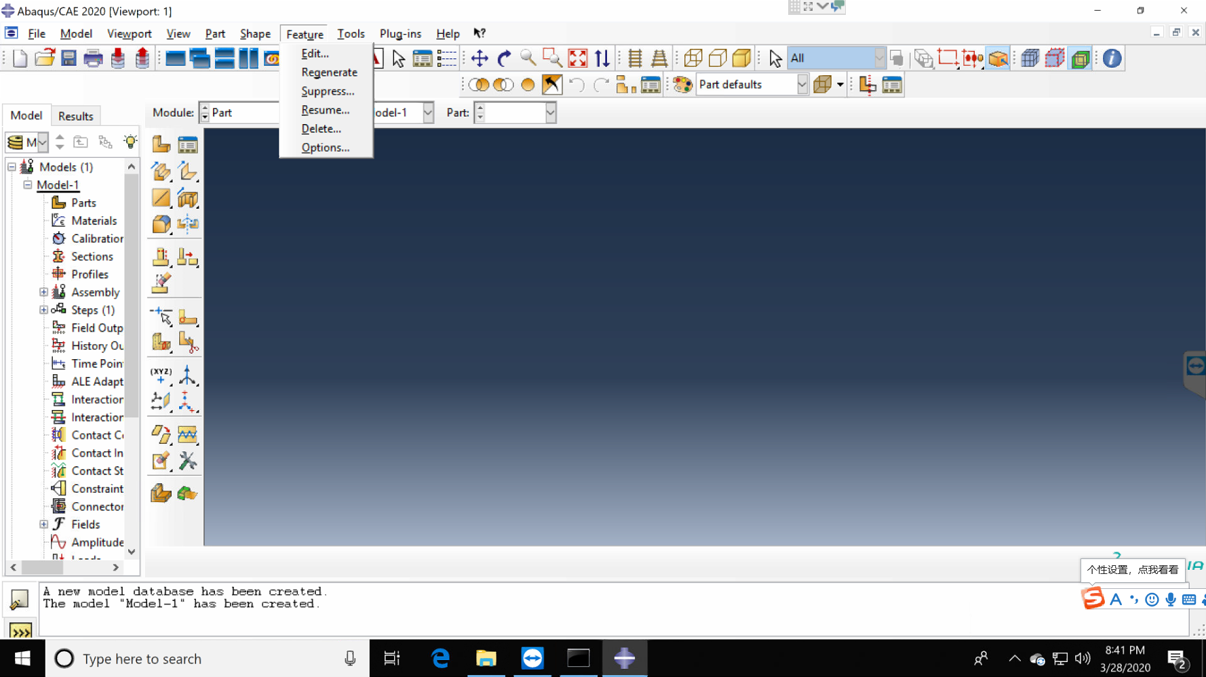Choose Options... from Feature menu

(326, 148)
